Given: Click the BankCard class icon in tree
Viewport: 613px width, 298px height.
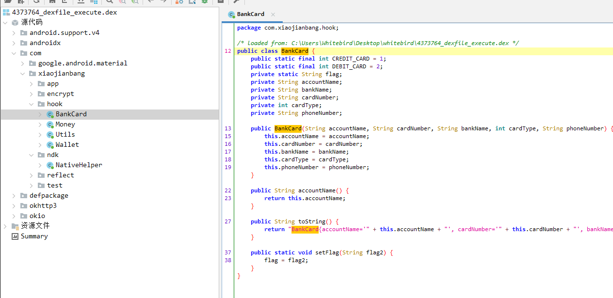Looking at the screenshot, I should [50, 114].
